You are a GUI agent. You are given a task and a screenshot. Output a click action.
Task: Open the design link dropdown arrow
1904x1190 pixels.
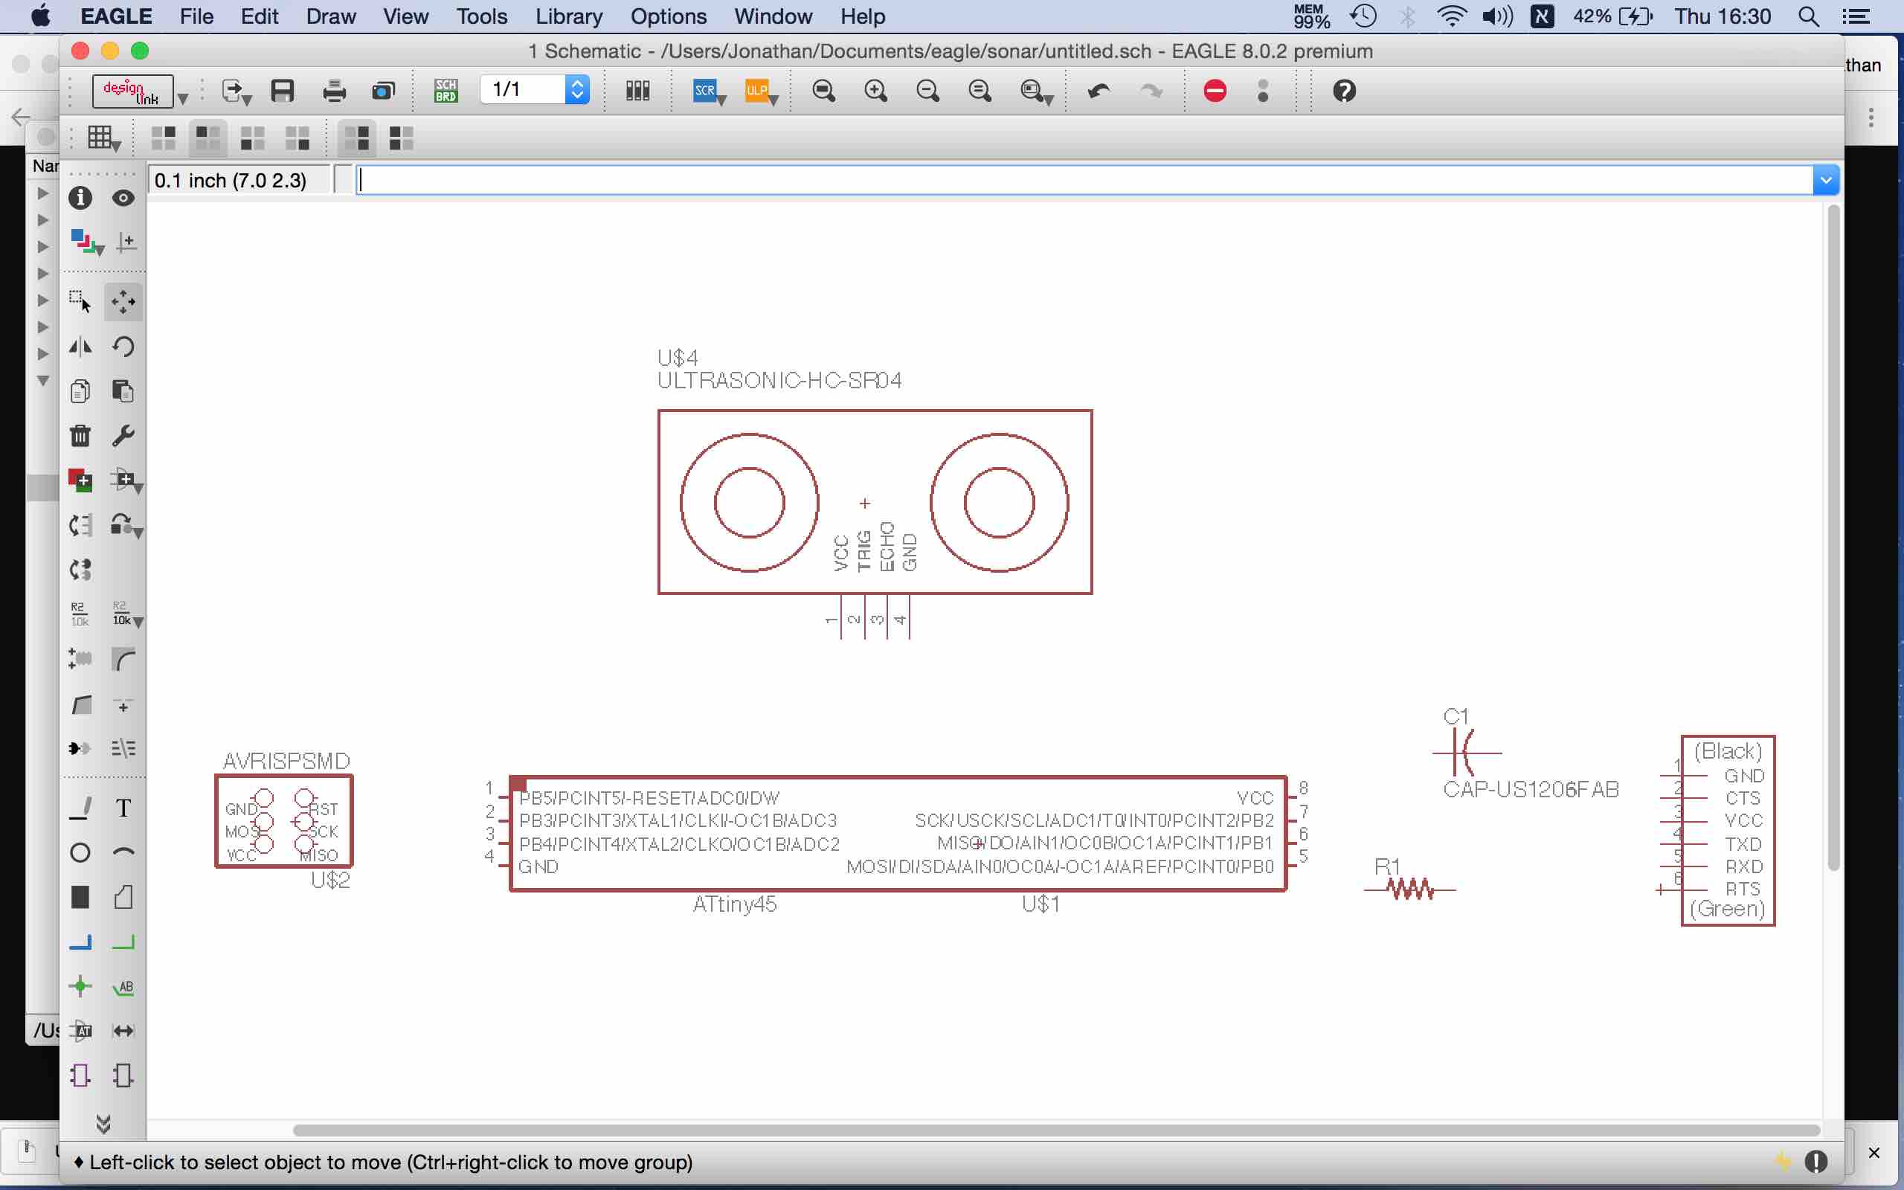(182, 99)
